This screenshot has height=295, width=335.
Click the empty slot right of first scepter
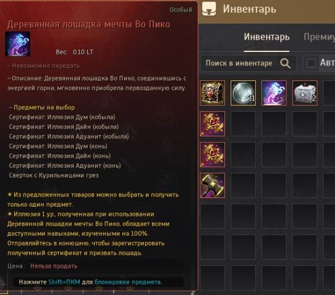243,124
